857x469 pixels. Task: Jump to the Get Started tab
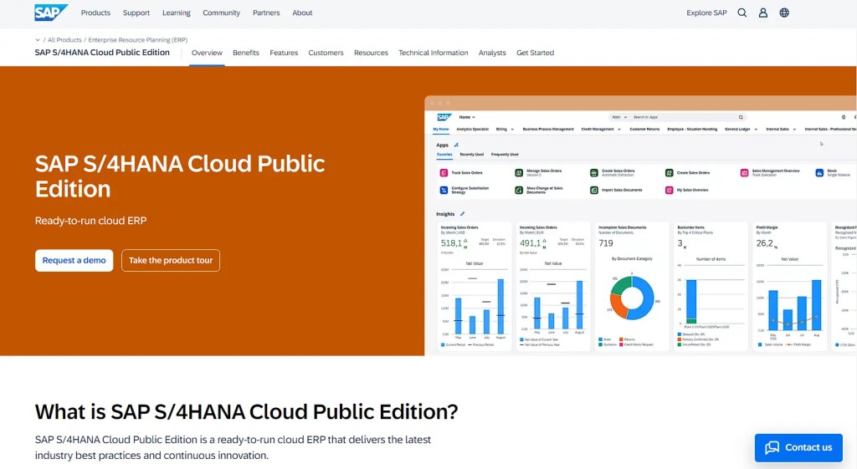(535, 53)
